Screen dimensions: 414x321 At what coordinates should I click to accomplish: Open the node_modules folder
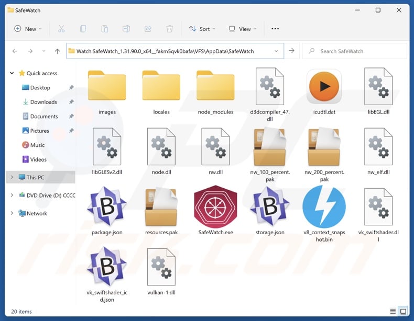(215, 91)
